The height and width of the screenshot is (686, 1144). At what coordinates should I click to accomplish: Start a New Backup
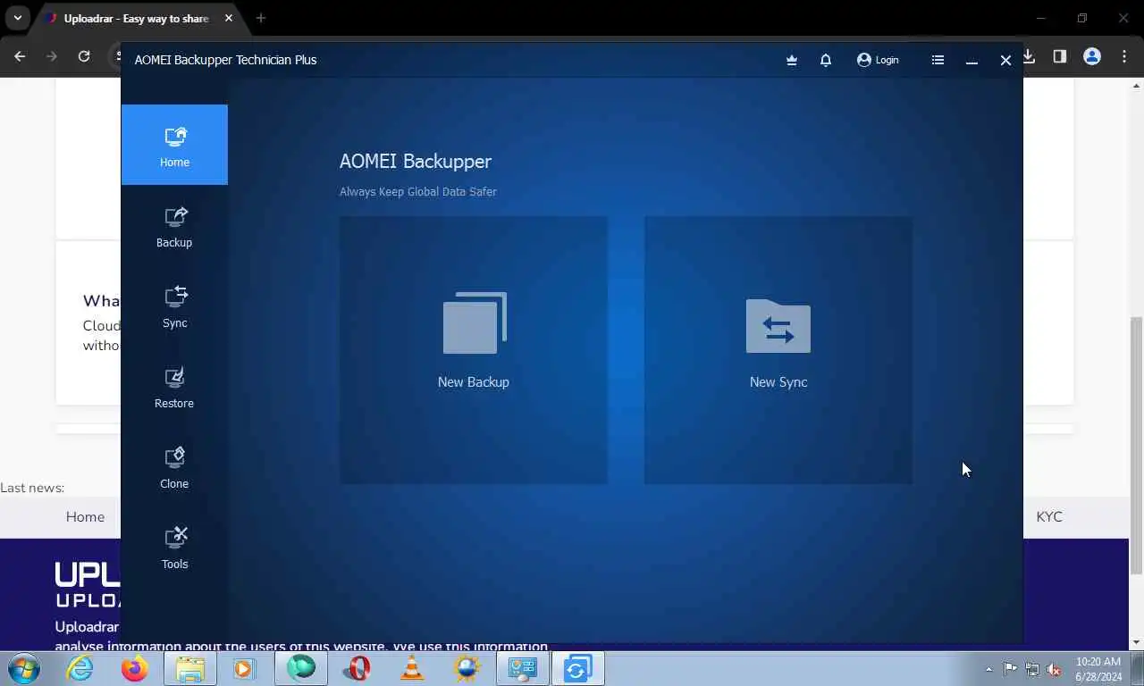tap(474, 350)
